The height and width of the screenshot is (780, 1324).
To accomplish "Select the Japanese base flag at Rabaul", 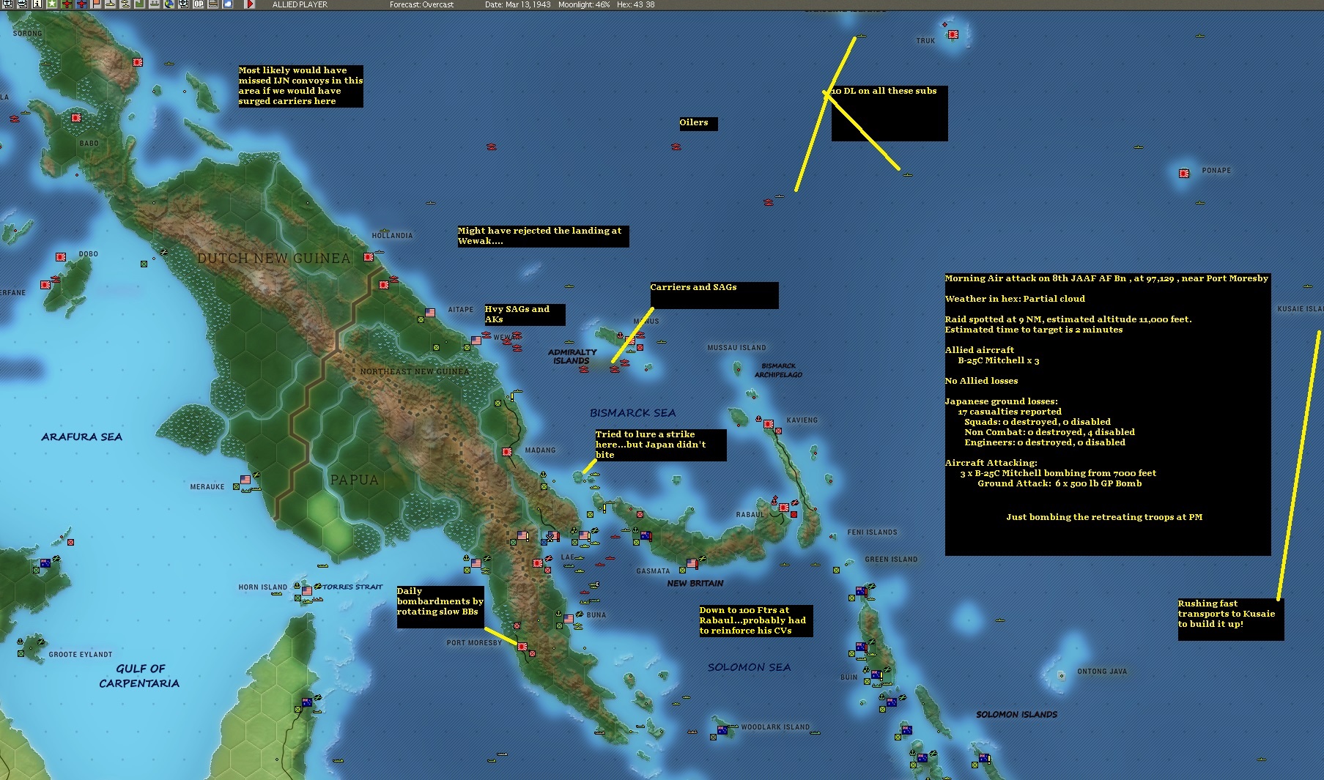I will click(x=783, y=507).
